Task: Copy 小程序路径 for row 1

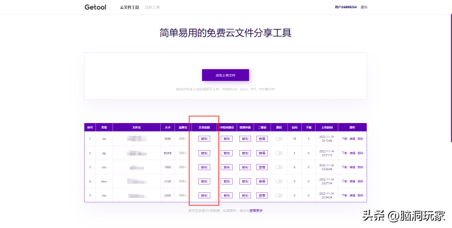Action: [227, 139]
